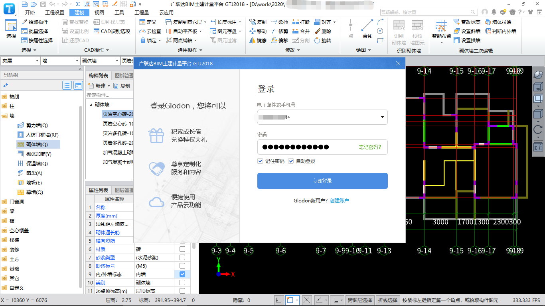Click the 复制 copy tool in 修改 group
The width and height of the screenshot is (545, 306).
(x=258, y=22)
